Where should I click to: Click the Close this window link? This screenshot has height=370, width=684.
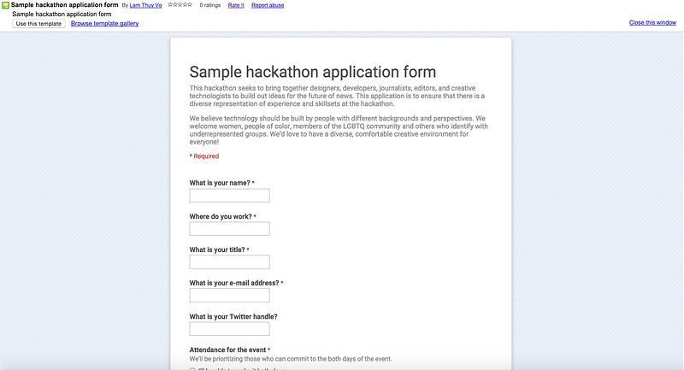point(652,23)
